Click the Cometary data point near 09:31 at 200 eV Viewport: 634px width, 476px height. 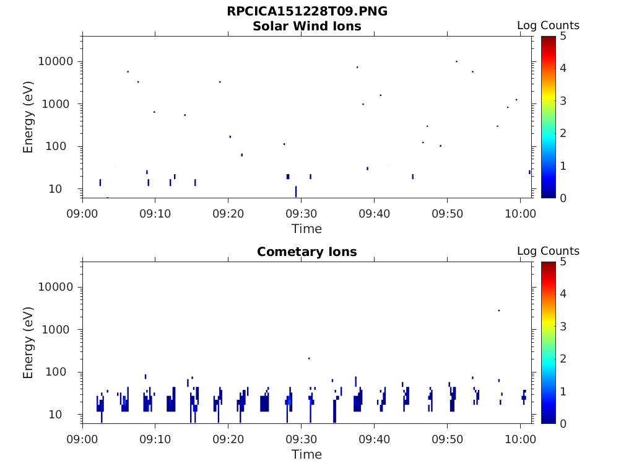(x=309, y=358)
